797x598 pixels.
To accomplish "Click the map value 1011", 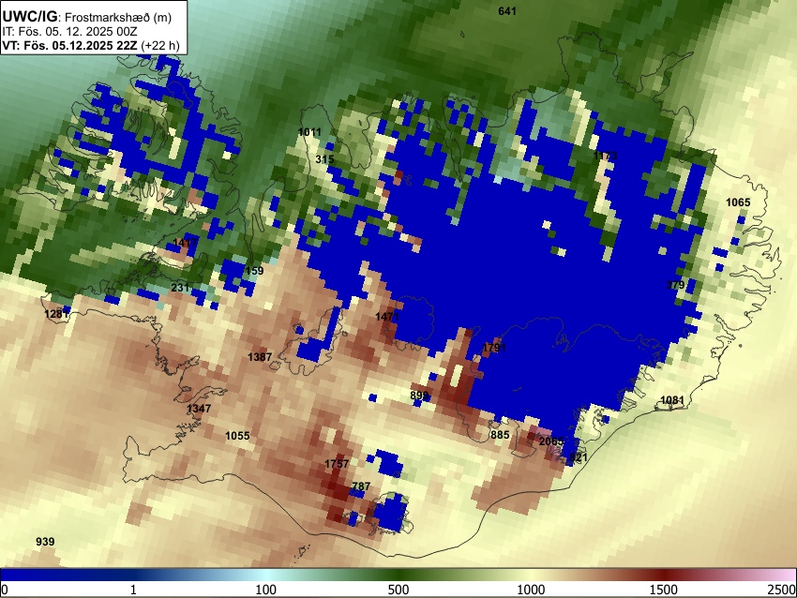I will [309, 132].
